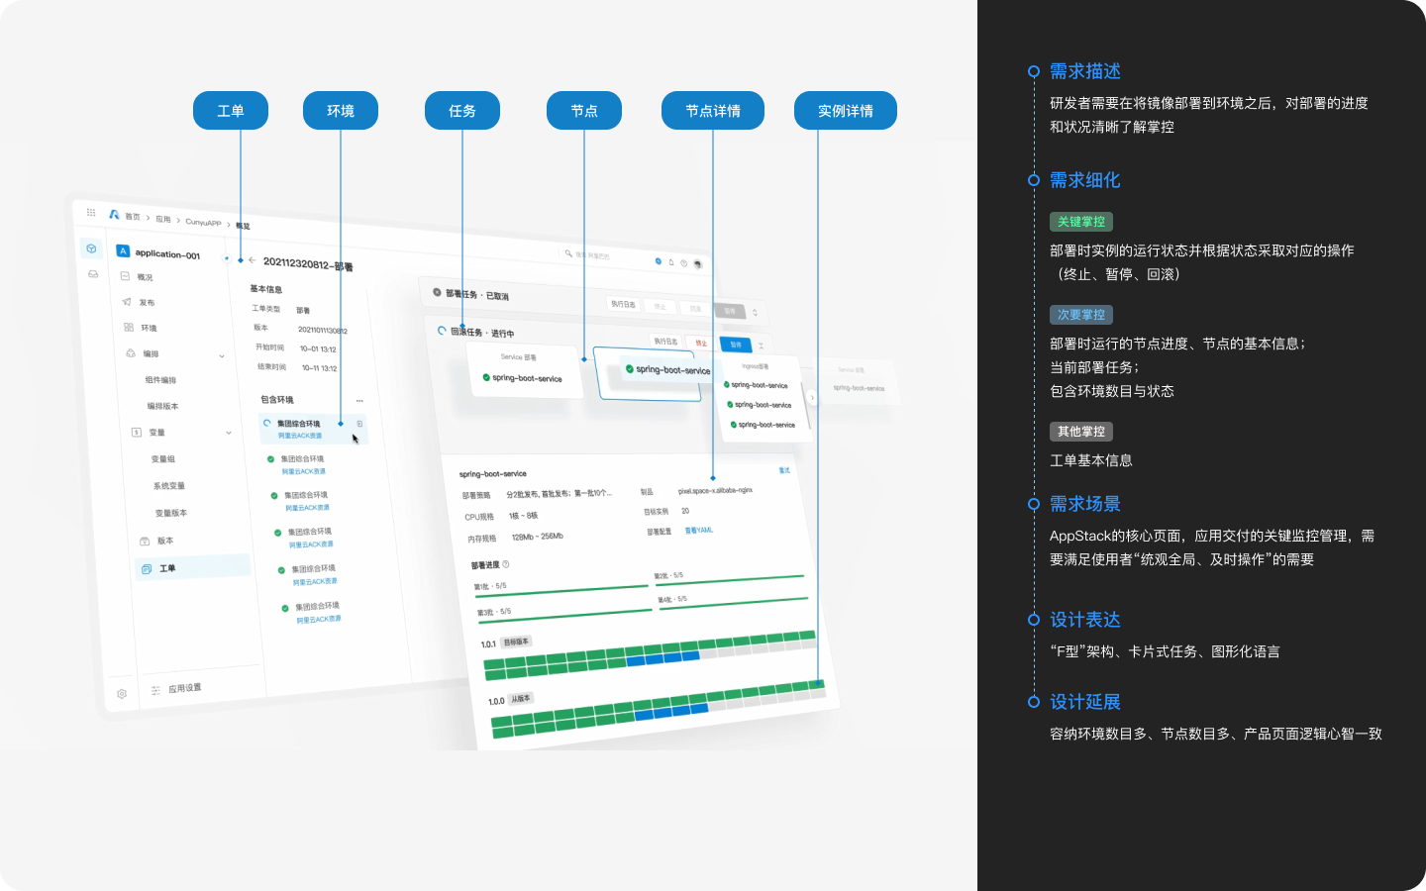Click the detail icon on highlighted 集团综合环境 row
This screenshot has height=891, width=1426.
click(359, 424)
